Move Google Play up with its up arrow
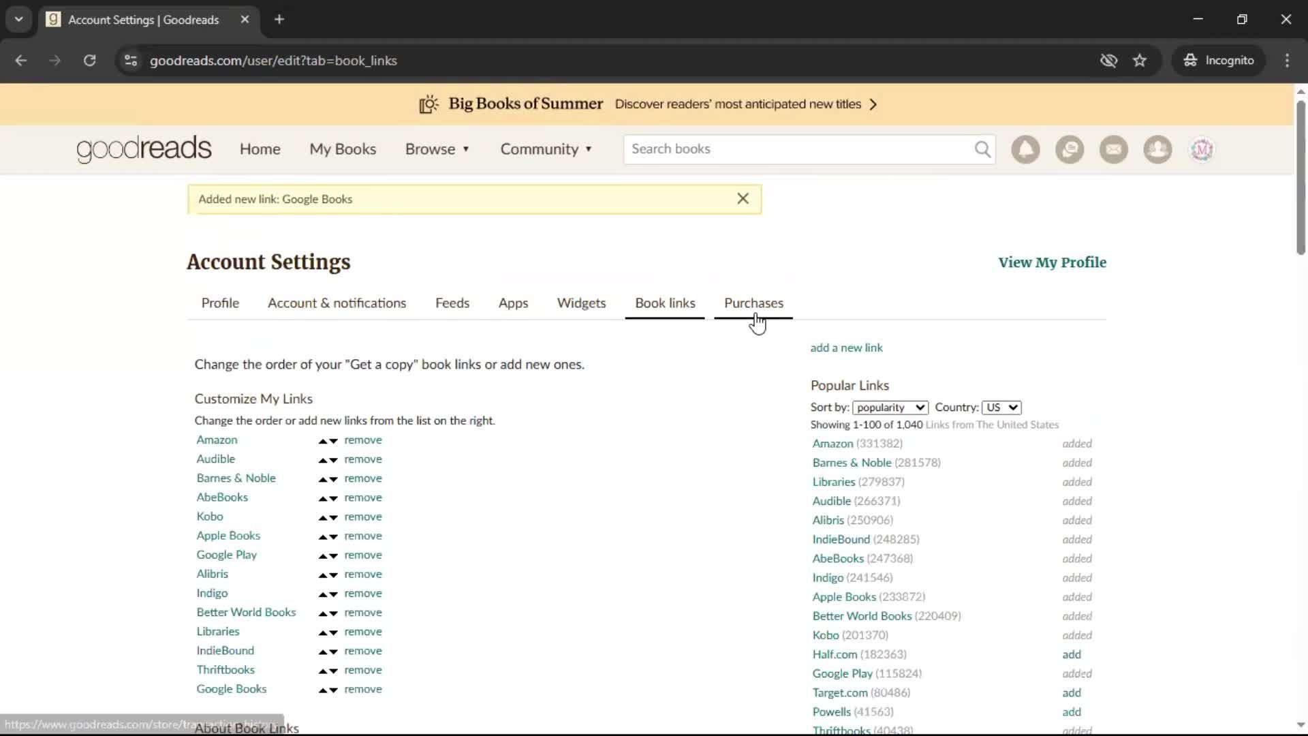This screenshot has width=1308, height=736. point(323,556)
